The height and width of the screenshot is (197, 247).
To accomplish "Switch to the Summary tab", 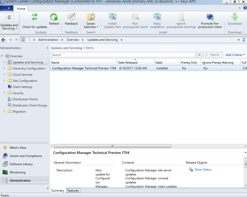I will [x=58, y=190].
